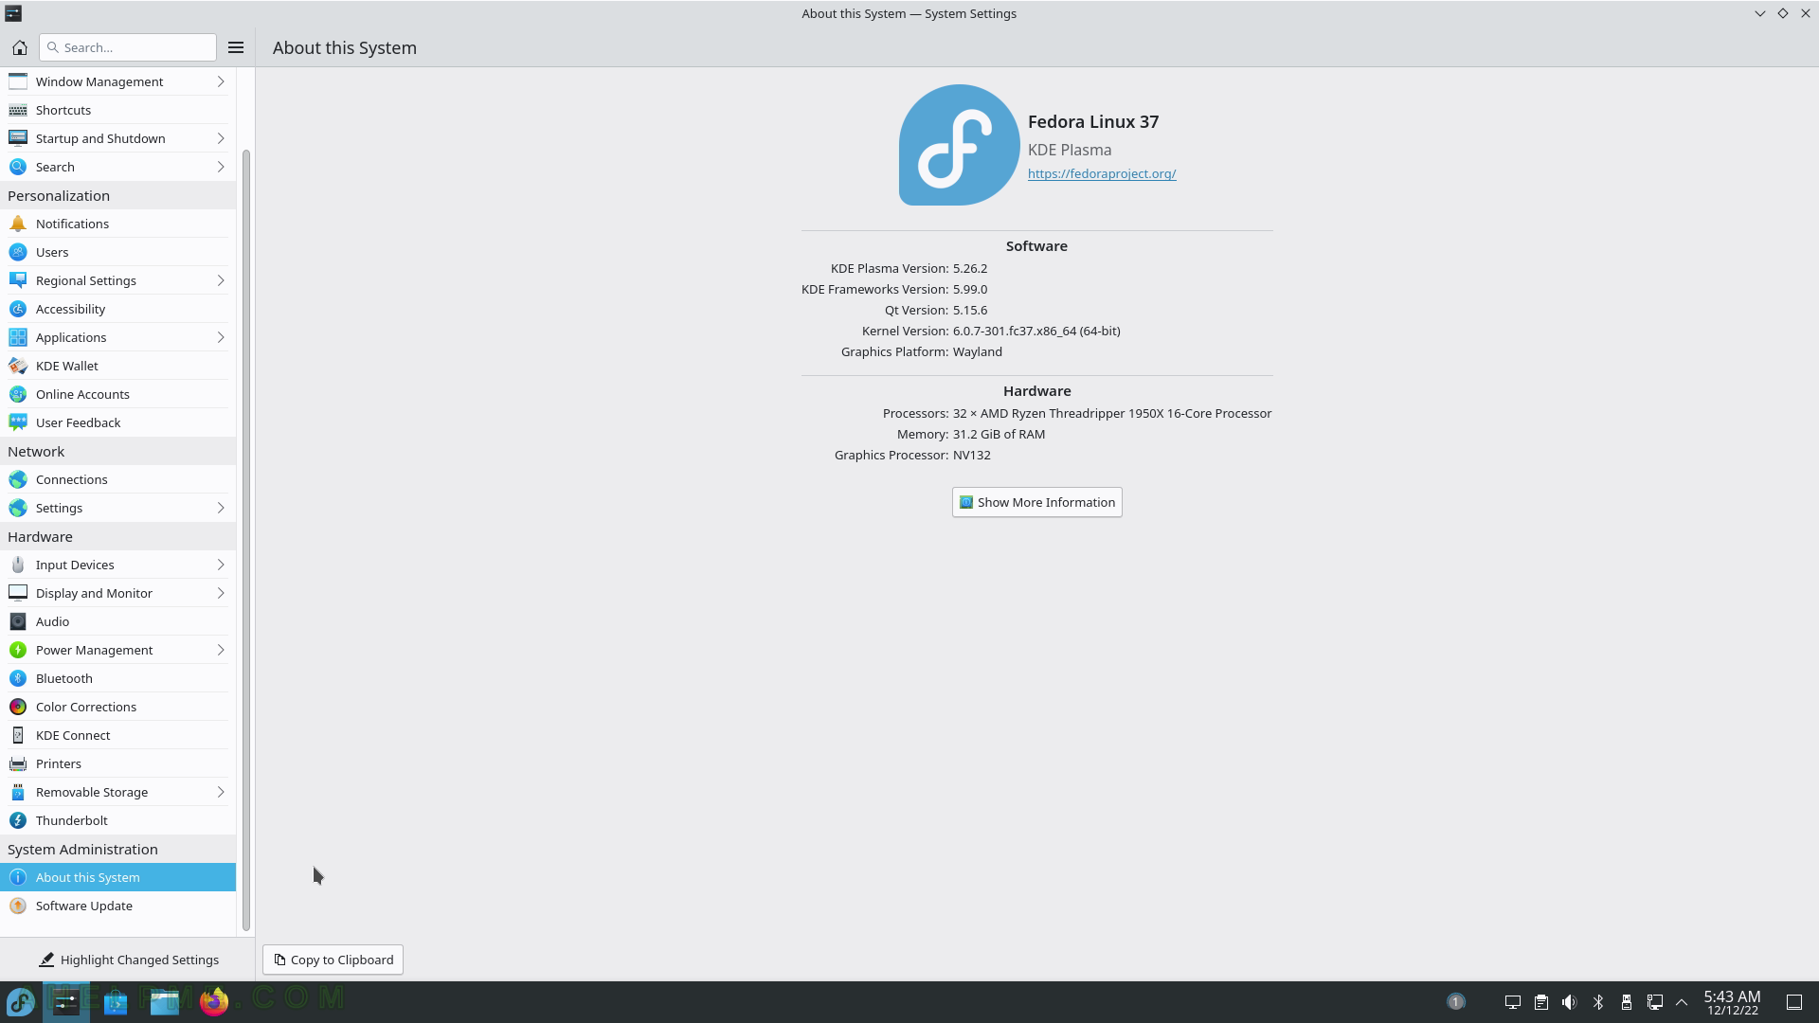Select About this System entry
Image resolution: width=1819 pixels, height=1023 pixels.
tap(117, 877)
